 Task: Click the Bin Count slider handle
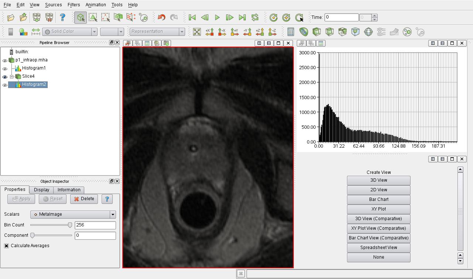coord(70,225)
